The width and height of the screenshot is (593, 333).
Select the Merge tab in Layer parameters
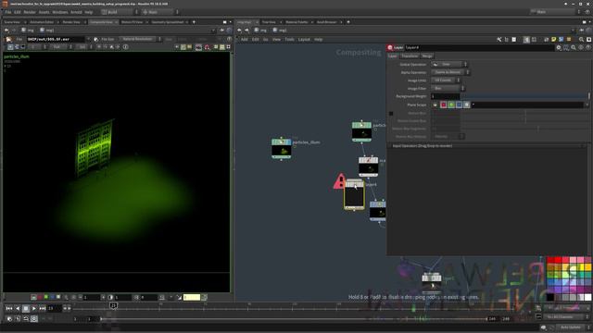pyautogui.click(x=427, y=55)
